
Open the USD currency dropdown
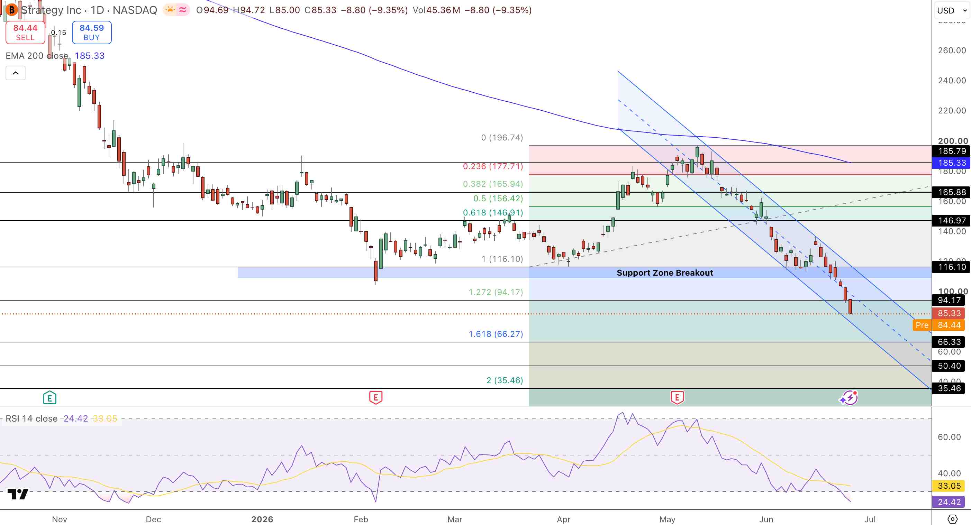[x=952, y=10]
